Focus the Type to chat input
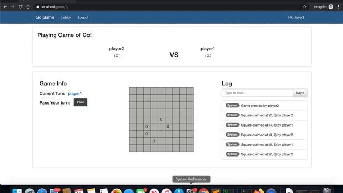Viewport: 343px width, 193px height. click(x=257, y=93)
